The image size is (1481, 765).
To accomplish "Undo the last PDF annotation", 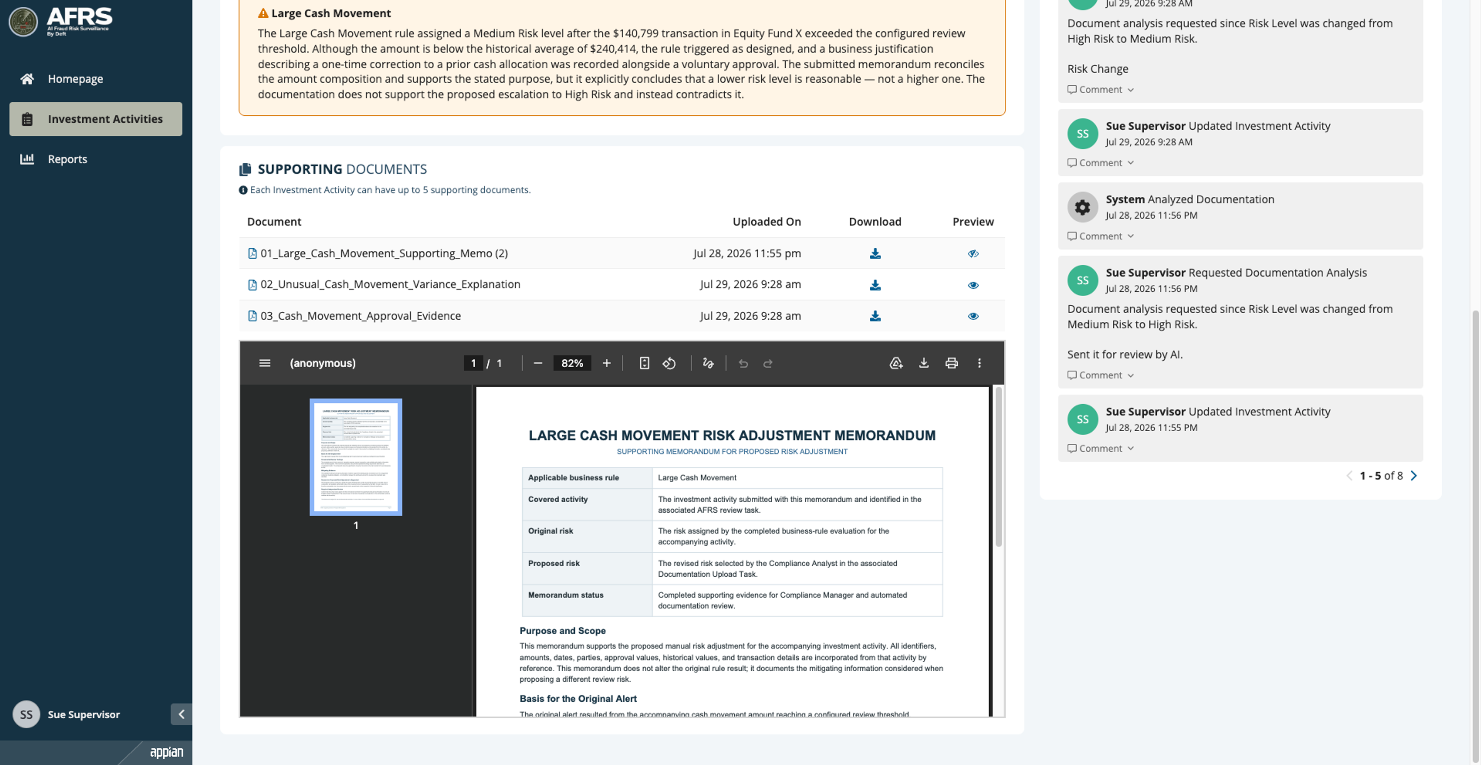I will click(x=743, y=363).
